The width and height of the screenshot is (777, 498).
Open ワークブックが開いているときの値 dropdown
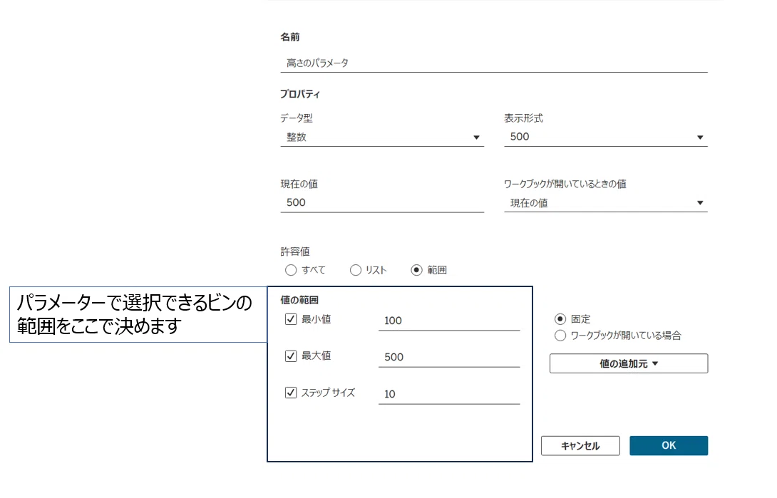[605, 203]
